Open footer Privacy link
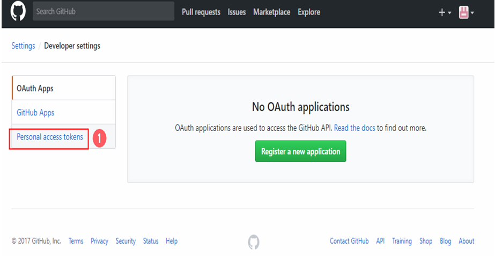 (99, 241)
